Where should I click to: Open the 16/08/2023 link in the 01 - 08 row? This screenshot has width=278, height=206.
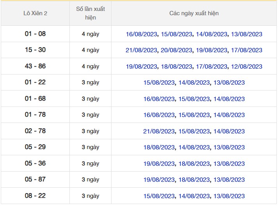coord(142,34)
